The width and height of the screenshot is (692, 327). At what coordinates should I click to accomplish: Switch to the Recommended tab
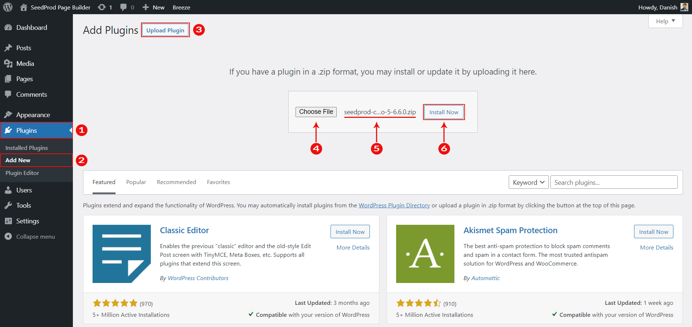coord(176,182)
